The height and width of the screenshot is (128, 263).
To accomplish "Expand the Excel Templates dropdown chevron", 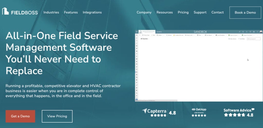I will point(226,35).
